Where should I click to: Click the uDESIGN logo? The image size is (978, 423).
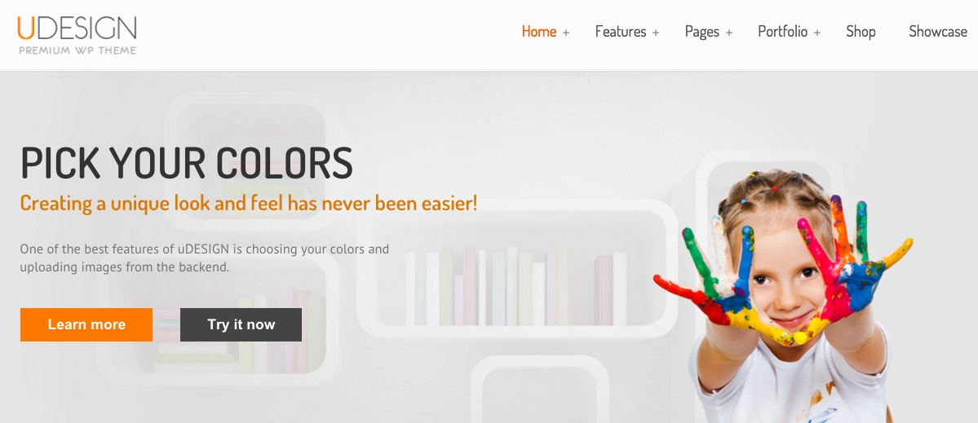click(x=77, y=35)
